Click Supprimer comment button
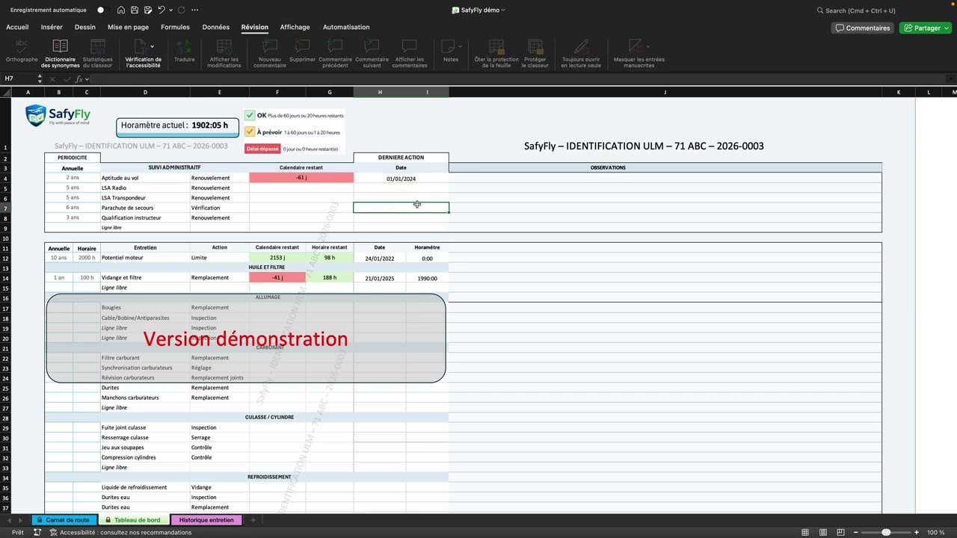The height and width of the screenshot is (538, 957). (x=302, y=52)
